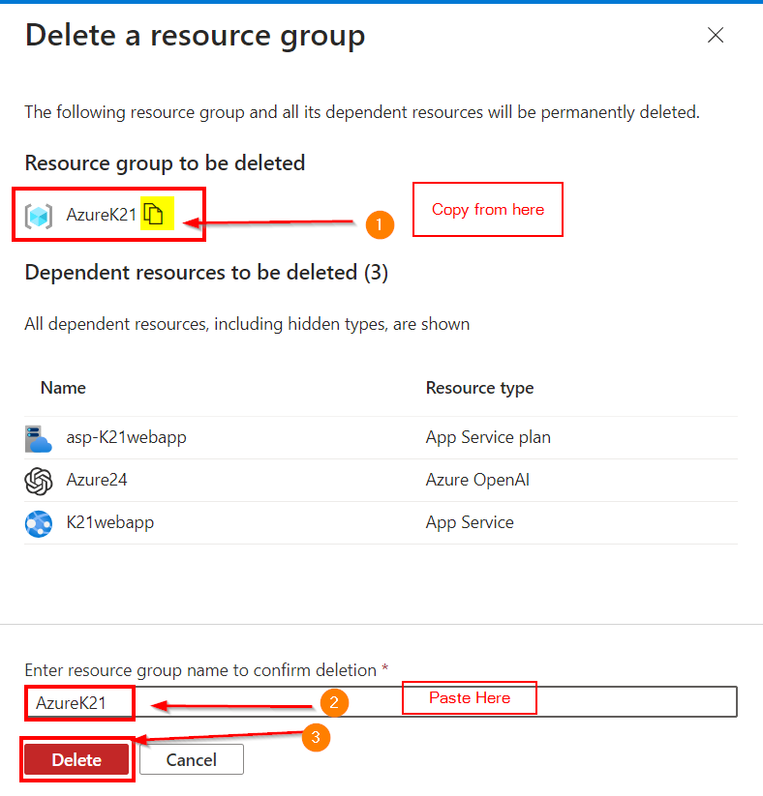Image resolution: width=763 pixels, height=796 pixels.
Task: Sort by the Resource type column header
Action: pos(479,388)
